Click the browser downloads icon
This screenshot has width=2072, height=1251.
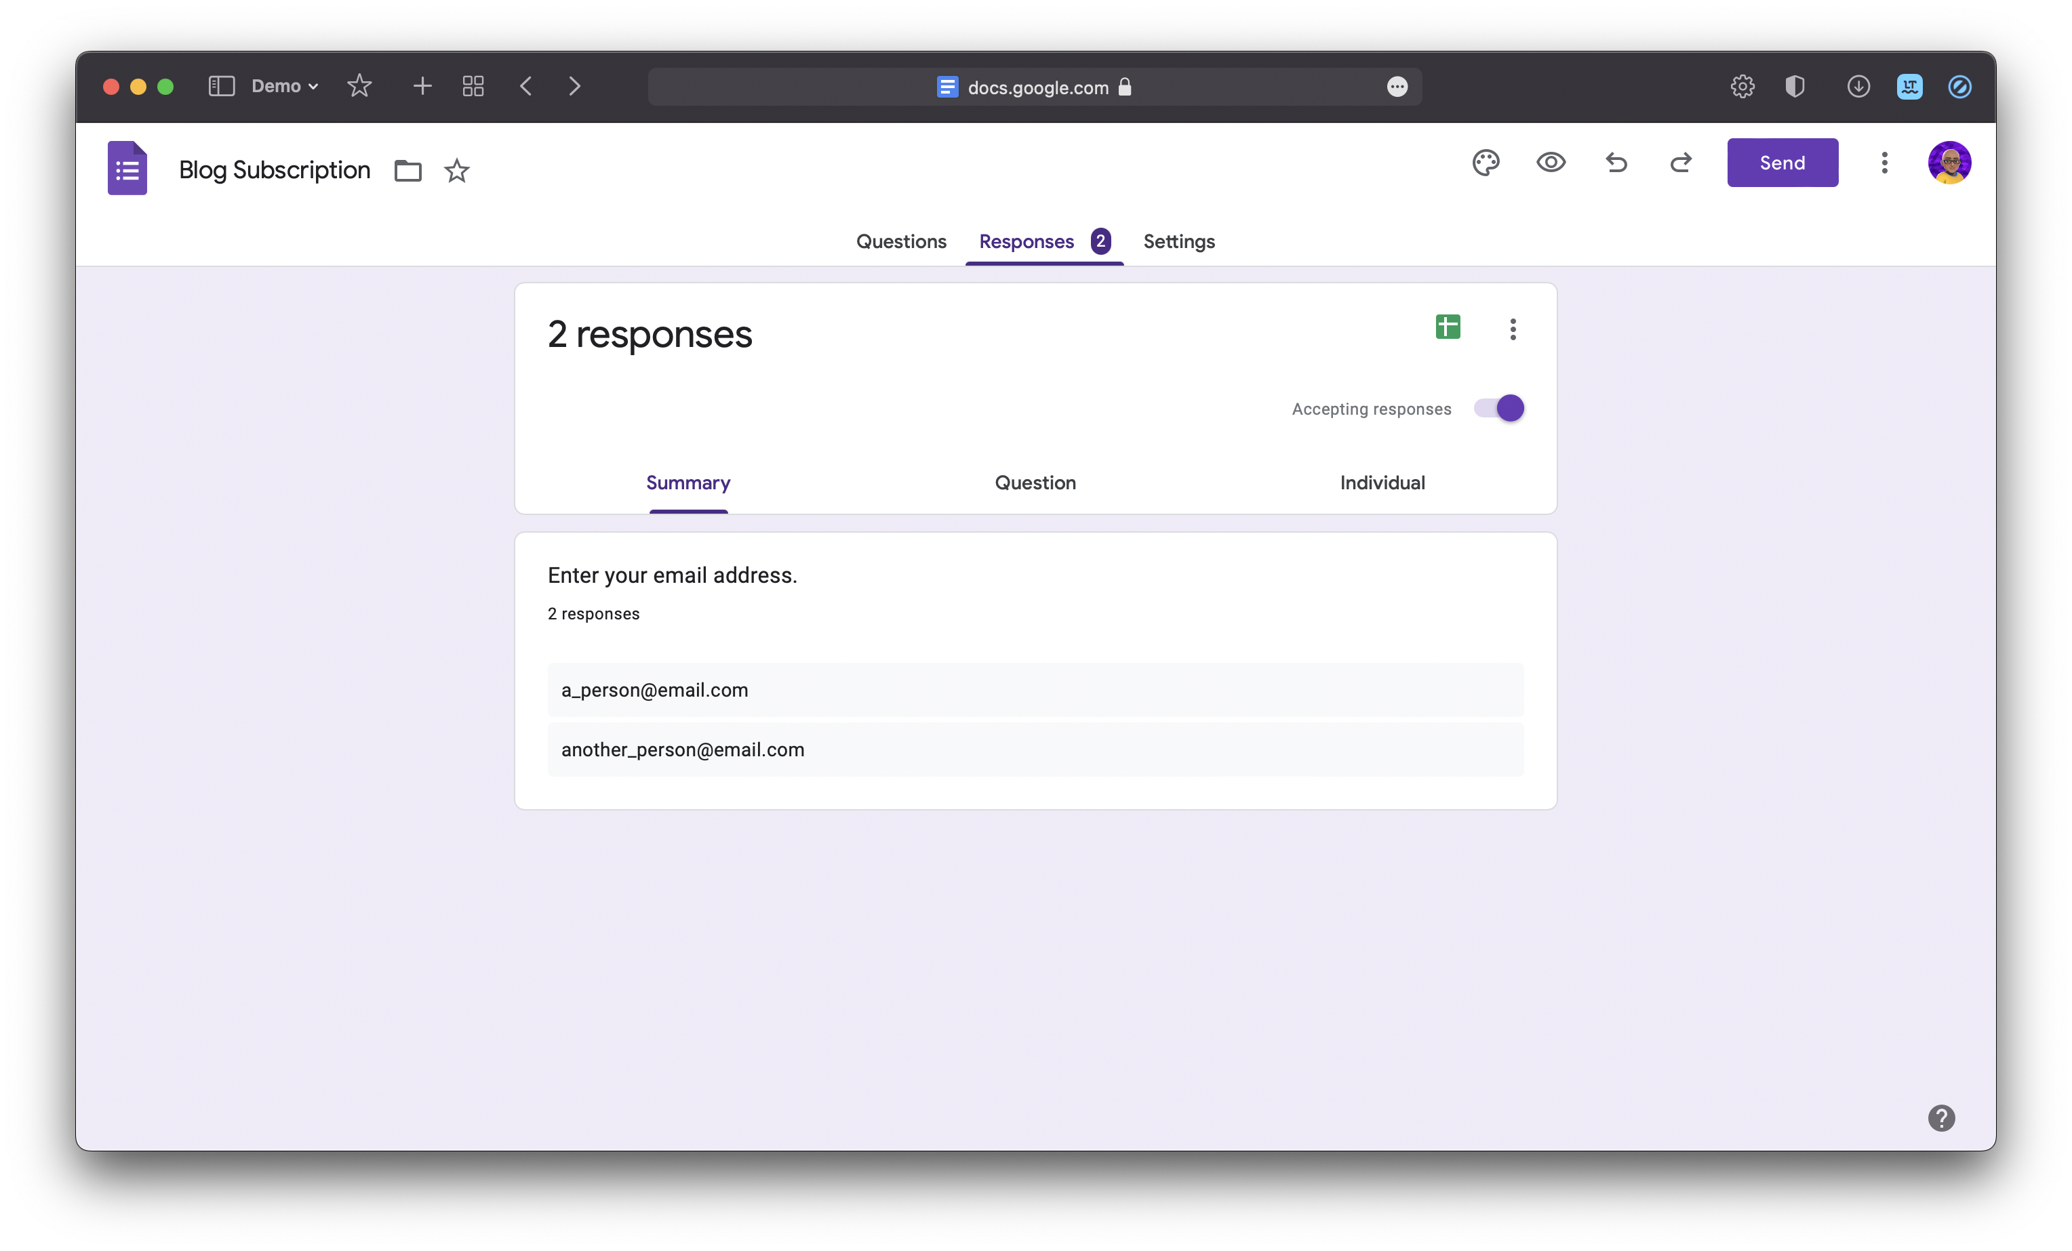[x=1858, y=87]
